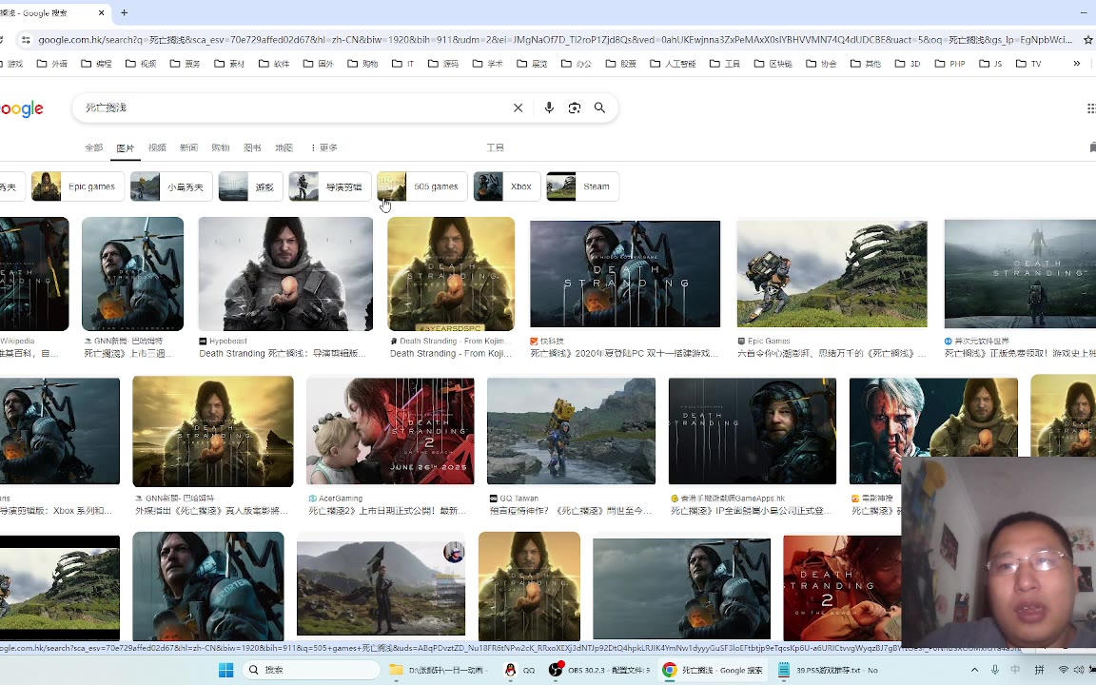Open the IT bookmarks folder
This screenshot has height=685, width=1096.
(403, 64)
